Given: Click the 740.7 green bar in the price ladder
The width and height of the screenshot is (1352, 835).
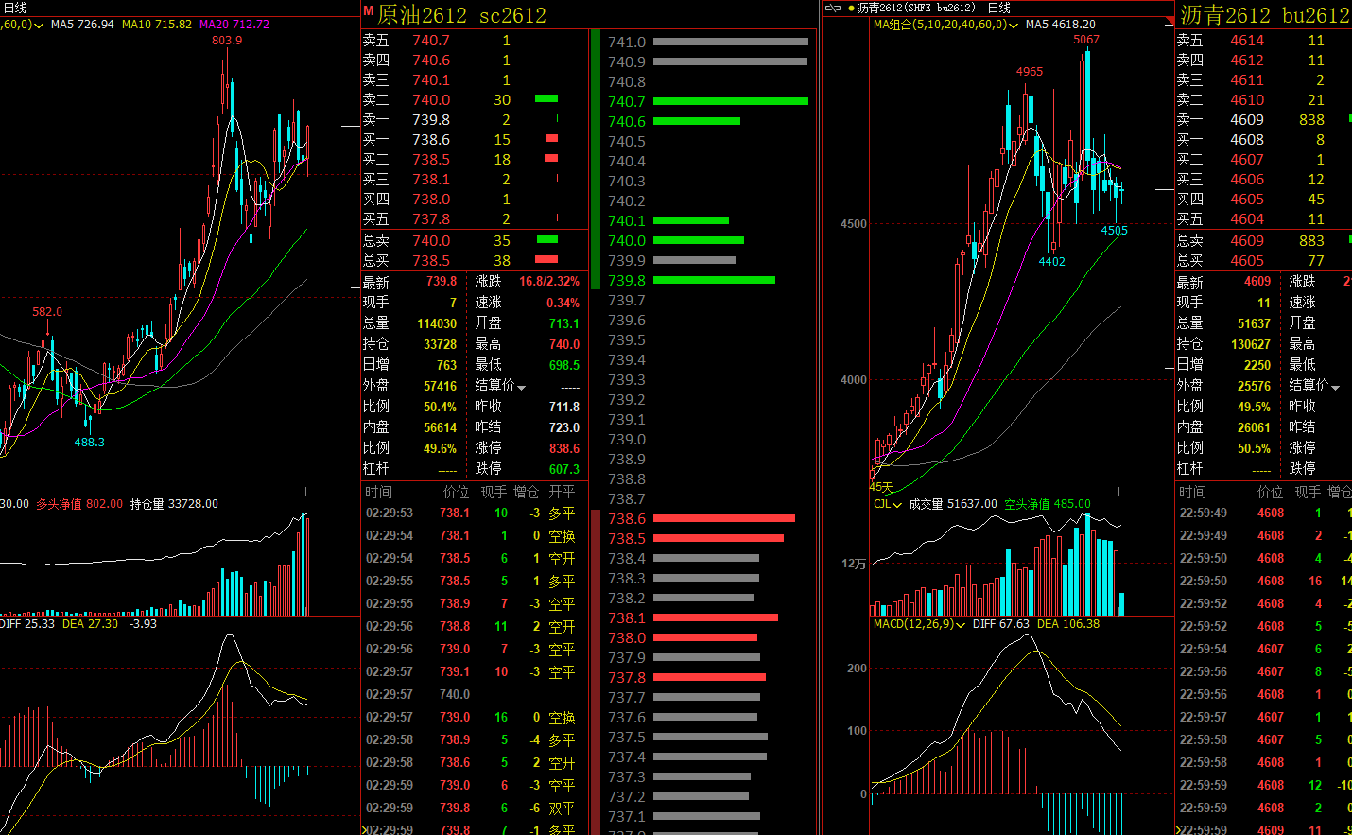Looking at the screenshot, I should pos(731,101).
